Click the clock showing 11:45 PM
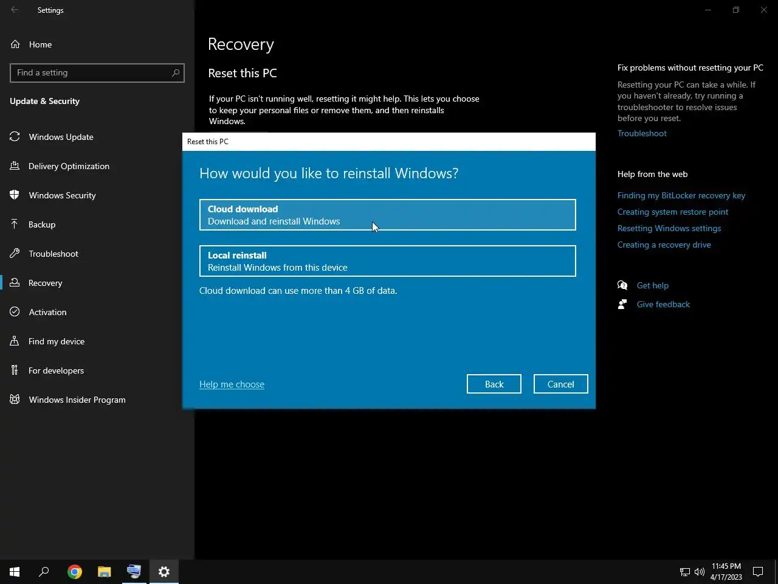 coord(726,572)
